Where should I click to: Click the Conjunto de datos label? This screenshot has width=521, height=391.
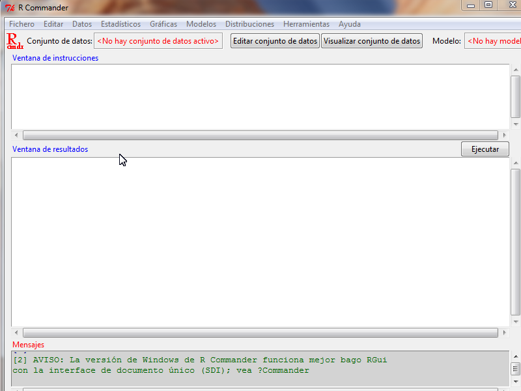(x=59, y=41)
